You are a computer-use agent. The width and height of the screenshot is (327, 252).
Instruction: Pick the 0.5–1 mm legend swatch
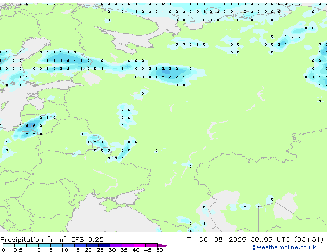click(21, 245)
